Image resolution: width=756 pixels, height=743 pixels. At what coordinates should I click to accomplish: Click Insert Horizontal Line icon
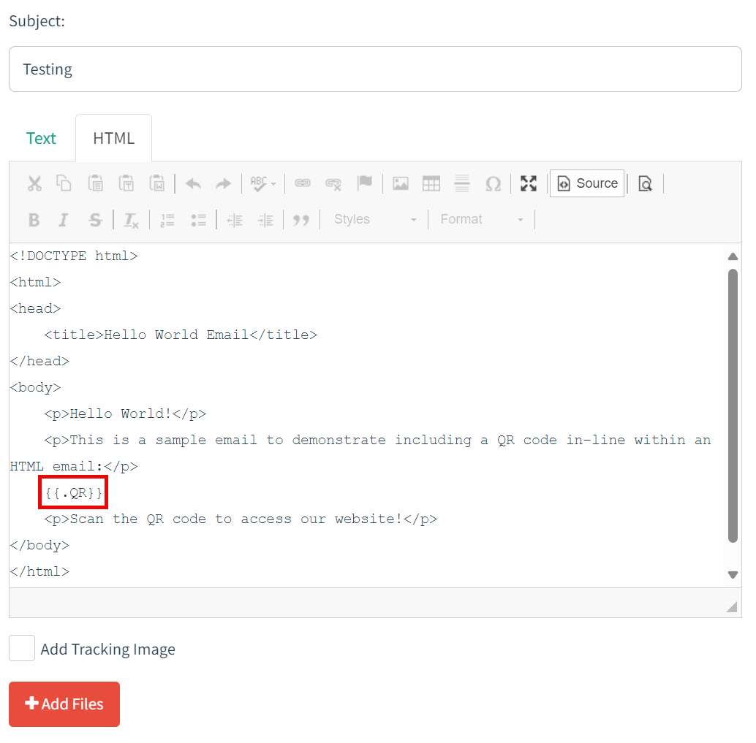(462, 183)
